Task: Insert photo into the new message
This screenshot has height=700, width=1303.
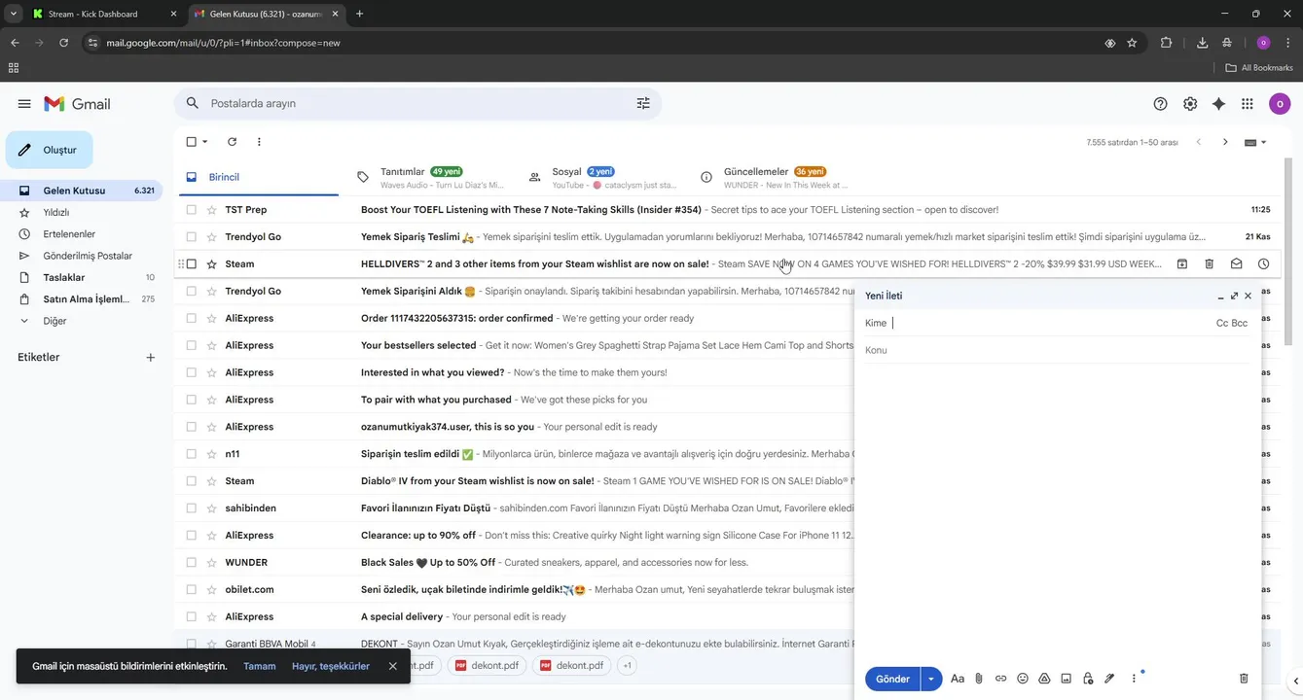Action: pyautogui.click(x=1066, y=679)
